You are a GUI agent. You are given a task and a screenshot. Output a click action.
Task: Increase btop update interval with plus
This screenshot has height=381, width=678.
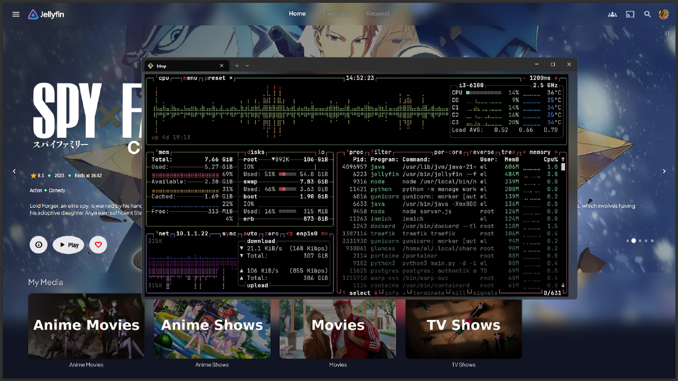[x=556, y=78]
